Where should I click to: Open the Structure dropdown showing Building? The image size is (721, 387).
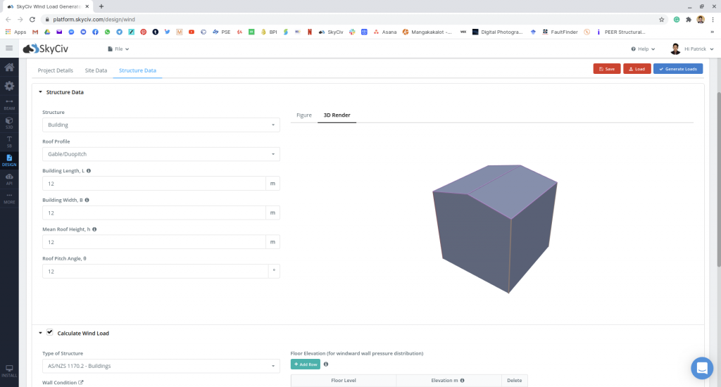[x=161, y=125]
